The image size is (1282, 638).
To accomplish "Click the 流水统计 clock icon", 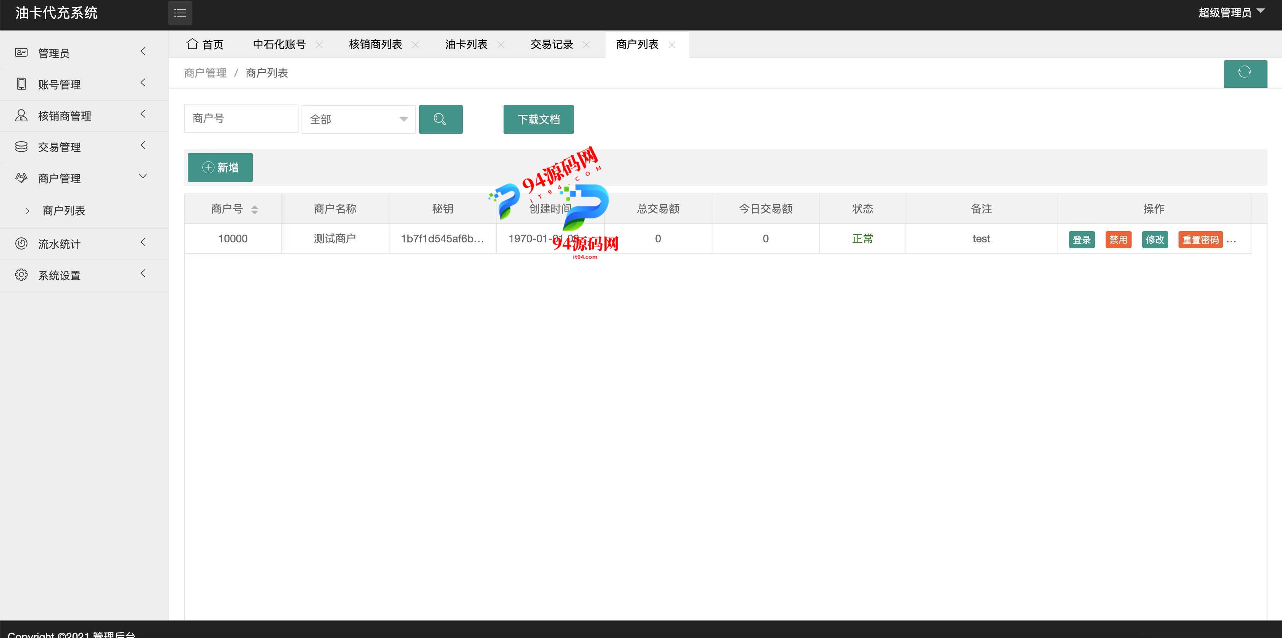I will click(21, 243).
